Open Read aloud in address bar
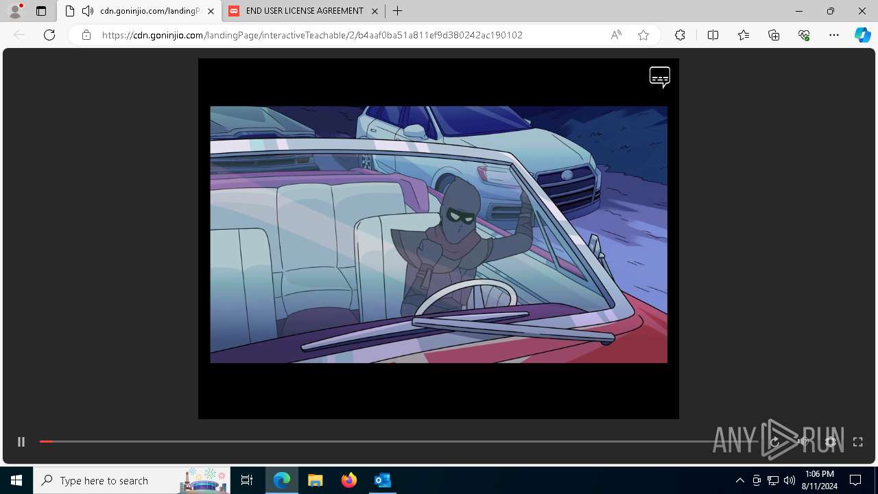Image resolution: width=878 pixels, height=494 pixels. (616, 35)
